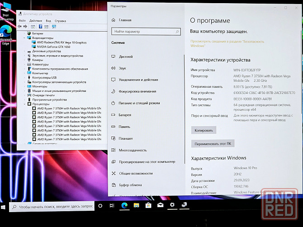303x227 pixels.
Task: Expand Дисковые устройства node
Action: click(24, 51)
